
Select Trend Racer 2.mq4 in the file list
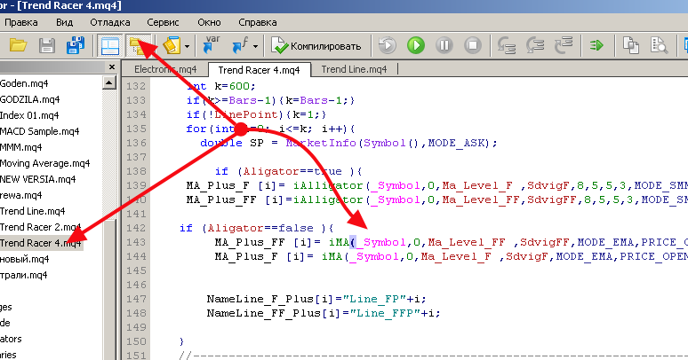coord(40,227)
